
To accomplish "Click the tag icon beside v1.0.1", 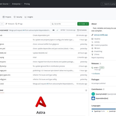I will pyautogui.click(x=92, y=68).
